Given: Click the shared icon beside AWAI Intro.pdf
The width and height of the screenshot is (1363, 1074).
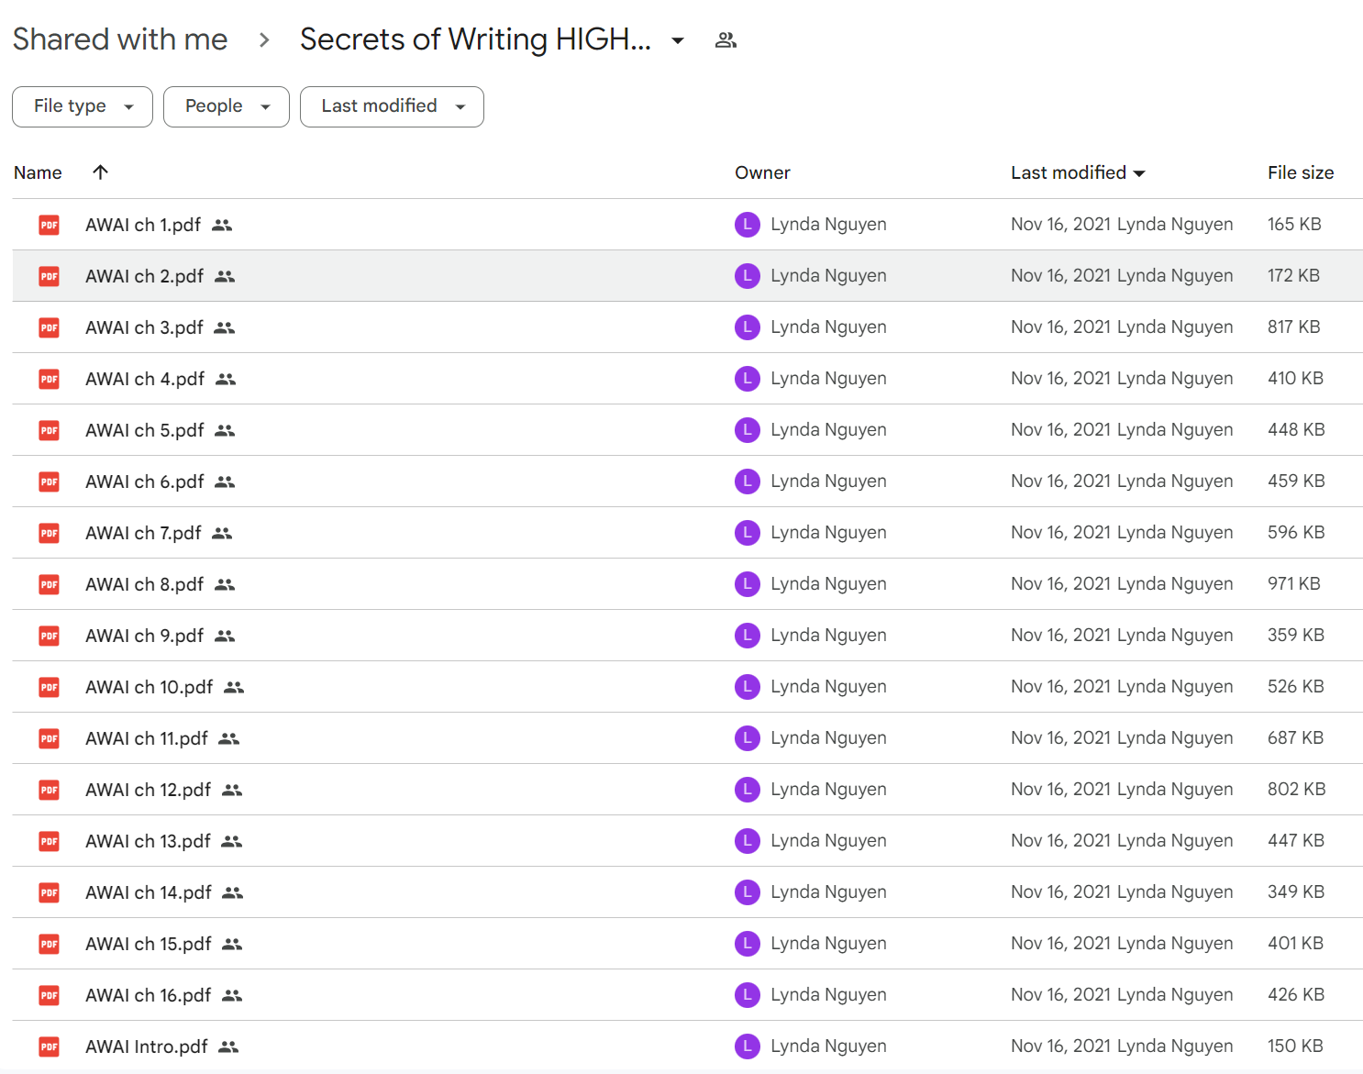Looking at the screenshot, I should (x=228, y=1046).
